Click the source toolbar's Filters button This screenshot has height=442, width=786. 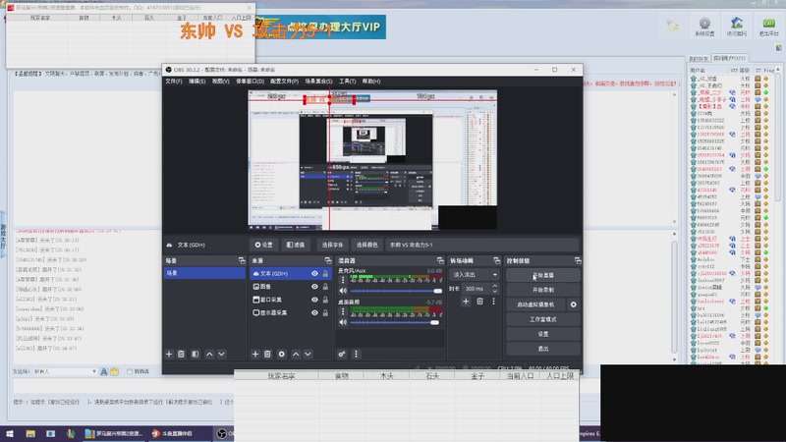click(x=296, y=245)
